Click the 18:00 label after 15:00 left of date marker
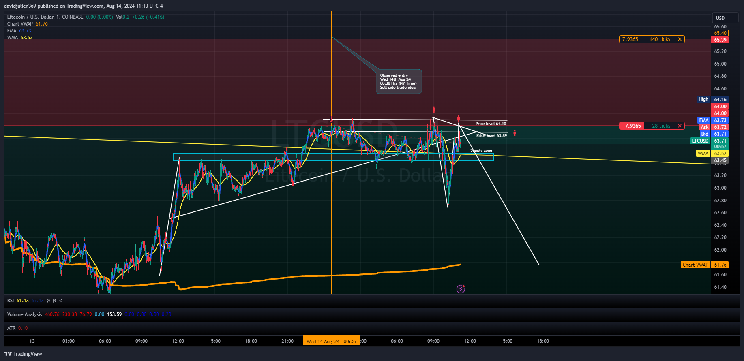744x361 pixels. pos(251,341)
